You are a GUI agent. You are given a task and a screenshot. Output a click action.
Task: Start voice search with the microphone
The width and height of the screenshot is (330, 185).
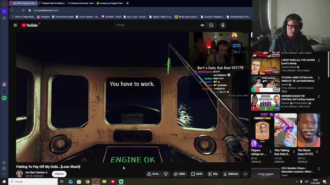tap(223, 25)
